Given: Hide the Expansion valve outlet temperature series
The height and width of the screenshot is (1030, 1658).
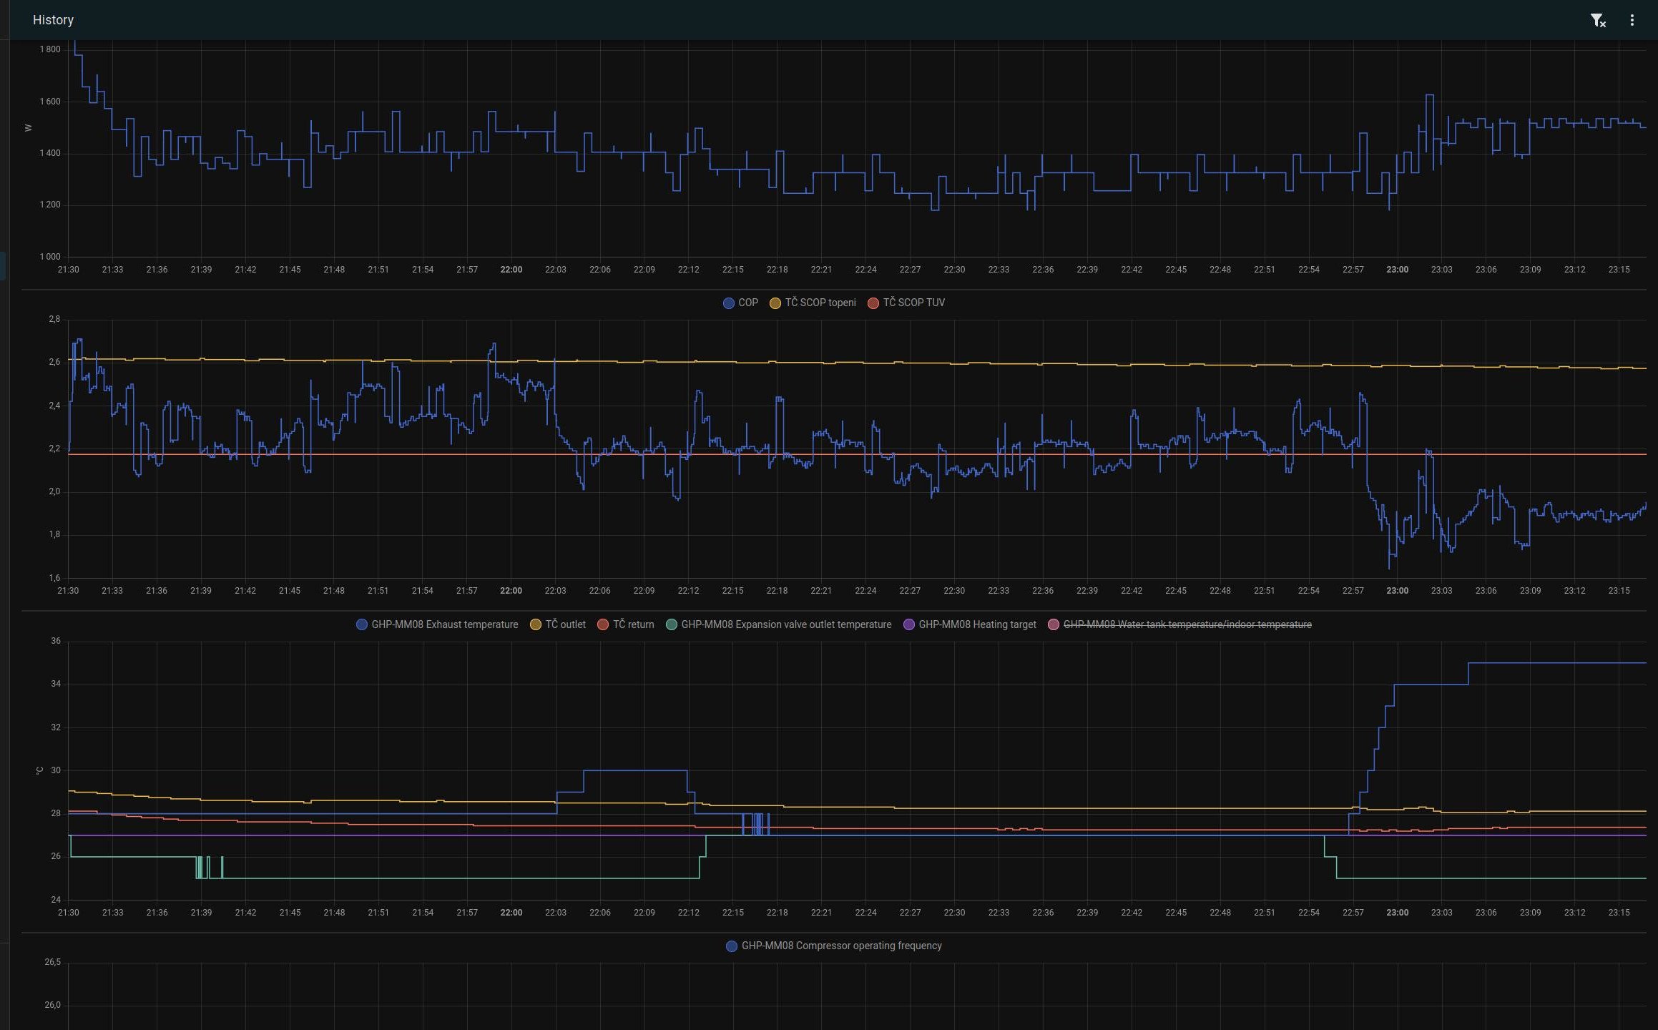Looking at the screenshot, I should (x=786, y=624).
